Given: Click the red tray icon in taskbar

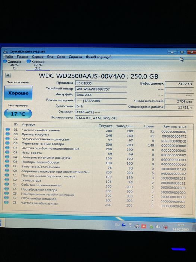Looking at the screenshot, I should click(144, 226).
